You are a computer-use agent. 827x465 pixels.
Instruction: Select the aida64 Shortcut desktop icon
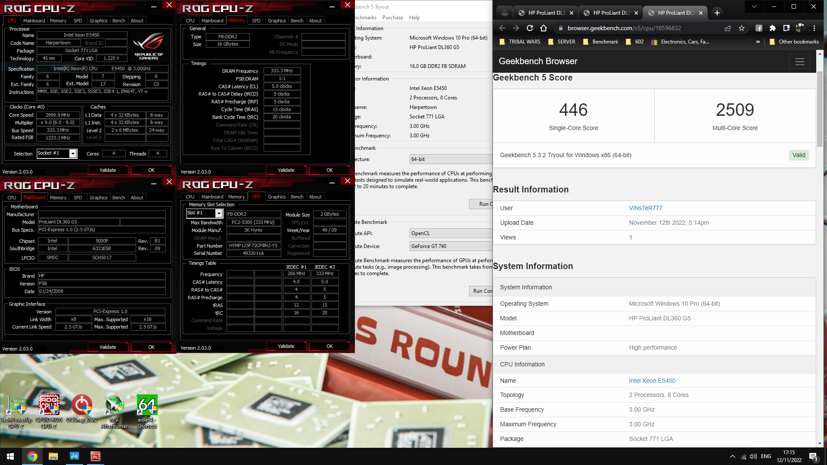pyautogui.click(x=147, y=412)
